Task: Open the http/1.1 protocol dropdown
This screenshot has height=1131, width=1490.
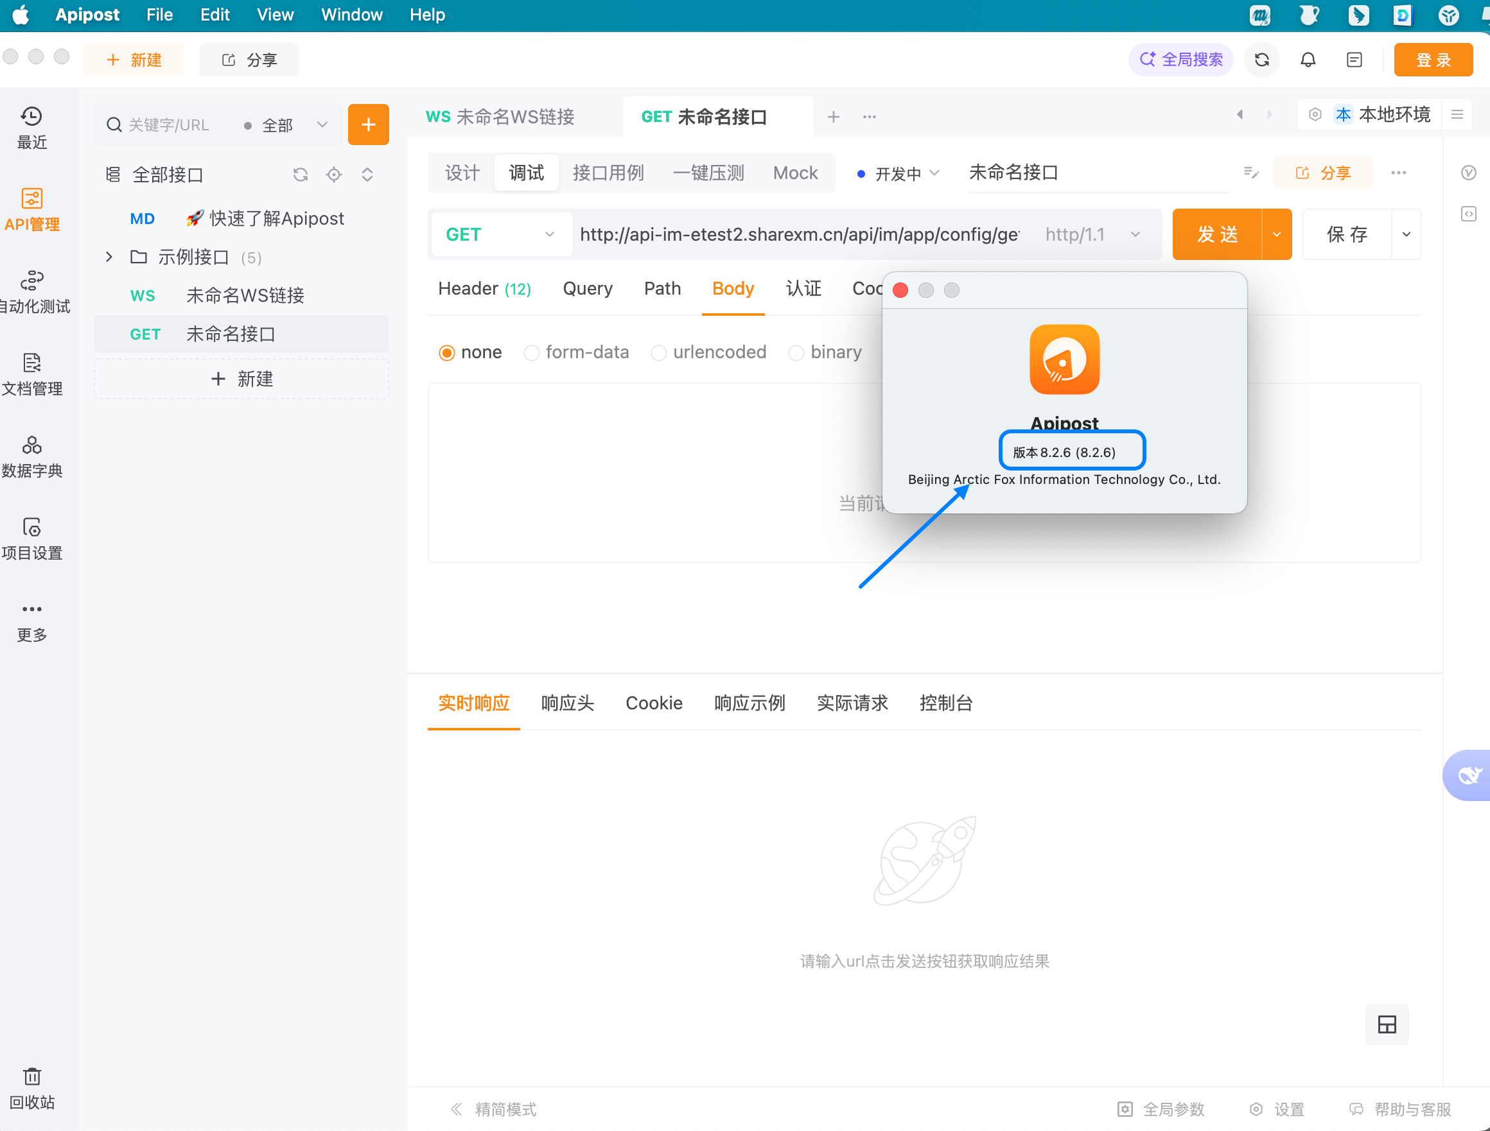Action: tap(1091, 234)
